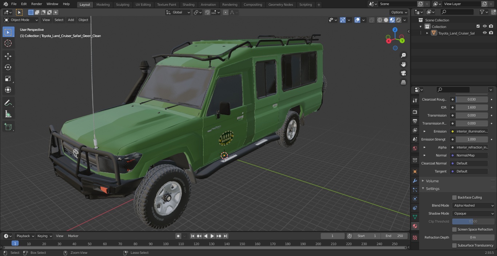Toggle proportional editing button
497x256 pixels.
226,12
